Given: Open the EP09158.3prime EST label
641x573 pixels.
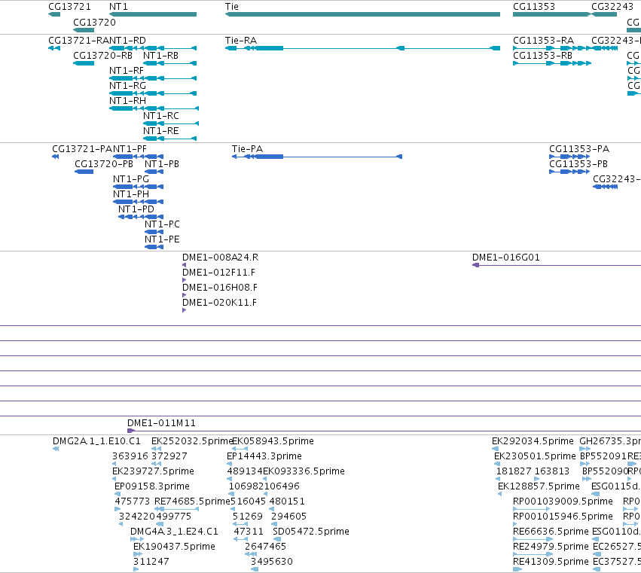Looking at the screenshot, I should (x=152, y=486).
